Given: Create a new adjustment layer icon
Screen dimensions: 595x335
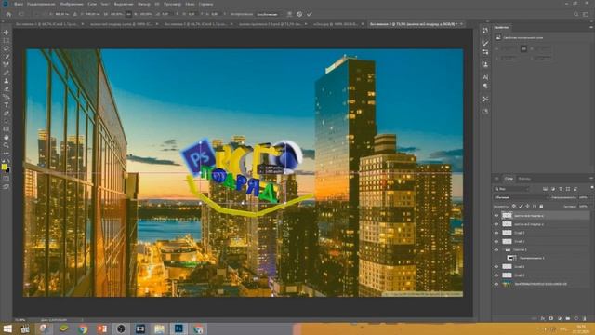Looking at the screenshot, I should [560, 318].
